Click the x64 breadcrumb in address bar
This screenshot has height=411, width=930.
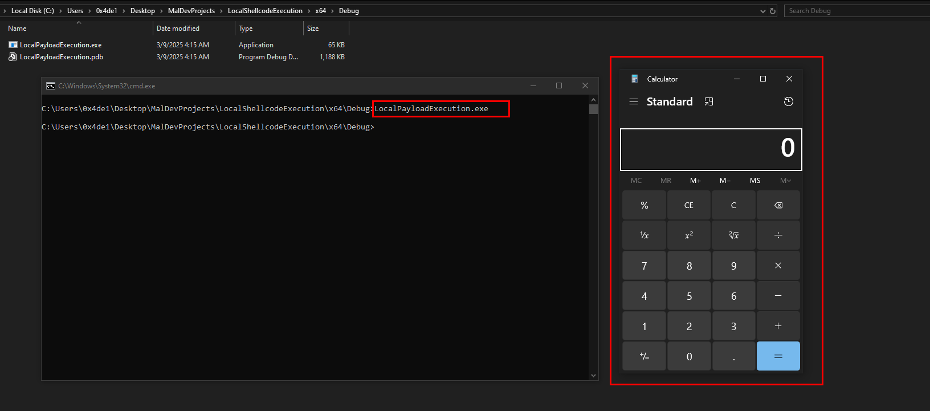coord(321,11)
